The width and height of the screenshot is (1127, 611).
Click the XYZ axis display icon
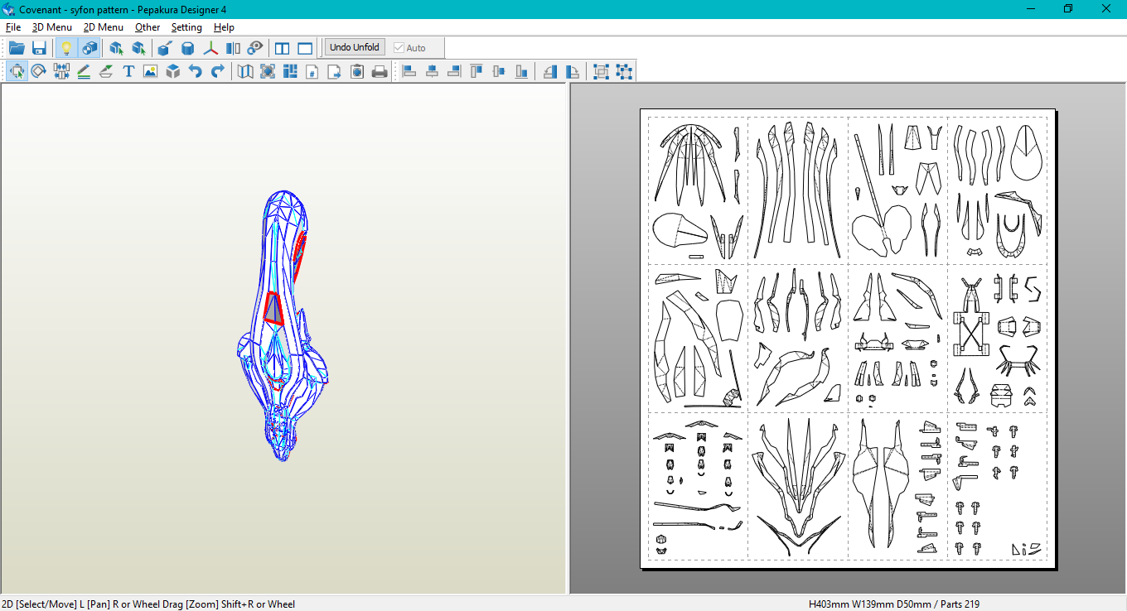(211, 48)
